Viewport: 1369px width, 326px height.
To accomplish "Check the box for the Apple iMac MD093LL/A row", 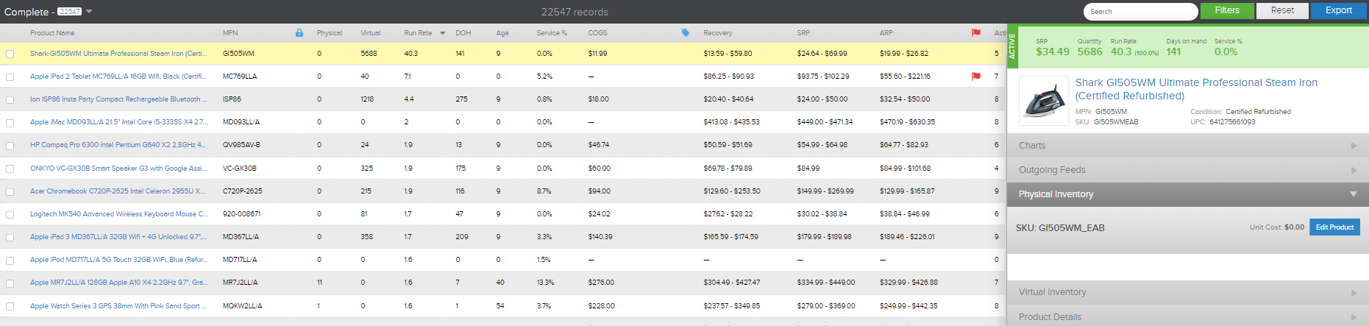I will (x=10, y=122).
